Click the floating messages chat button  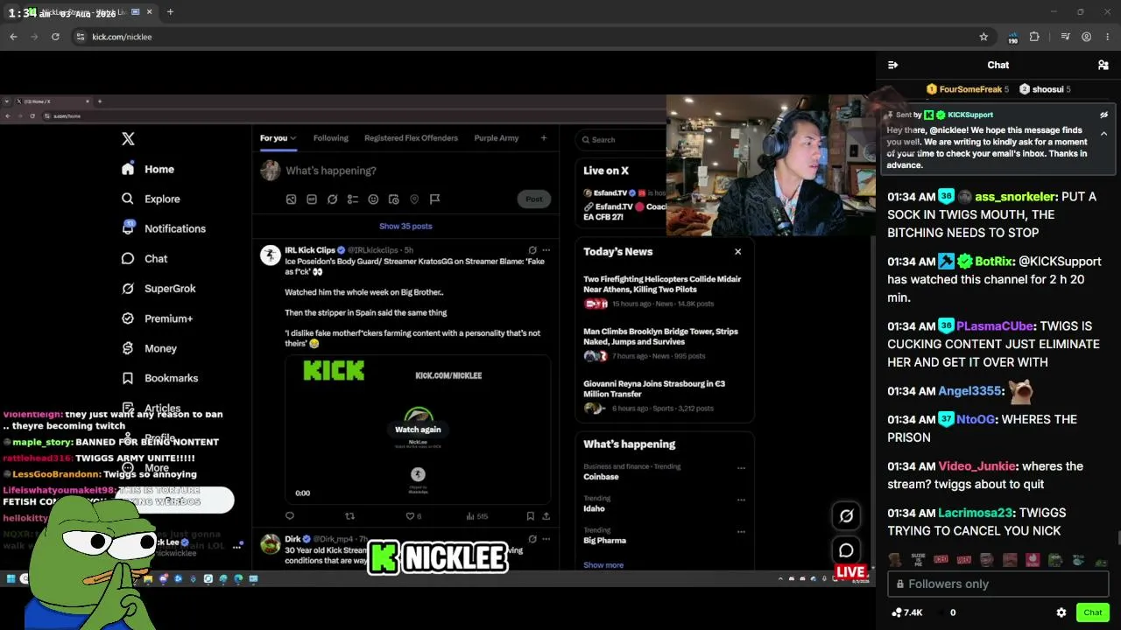pyautogui.click(x=846, y=550)
